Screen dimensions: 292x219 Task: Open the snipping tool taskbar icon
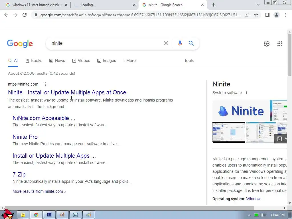click(75, 215)
